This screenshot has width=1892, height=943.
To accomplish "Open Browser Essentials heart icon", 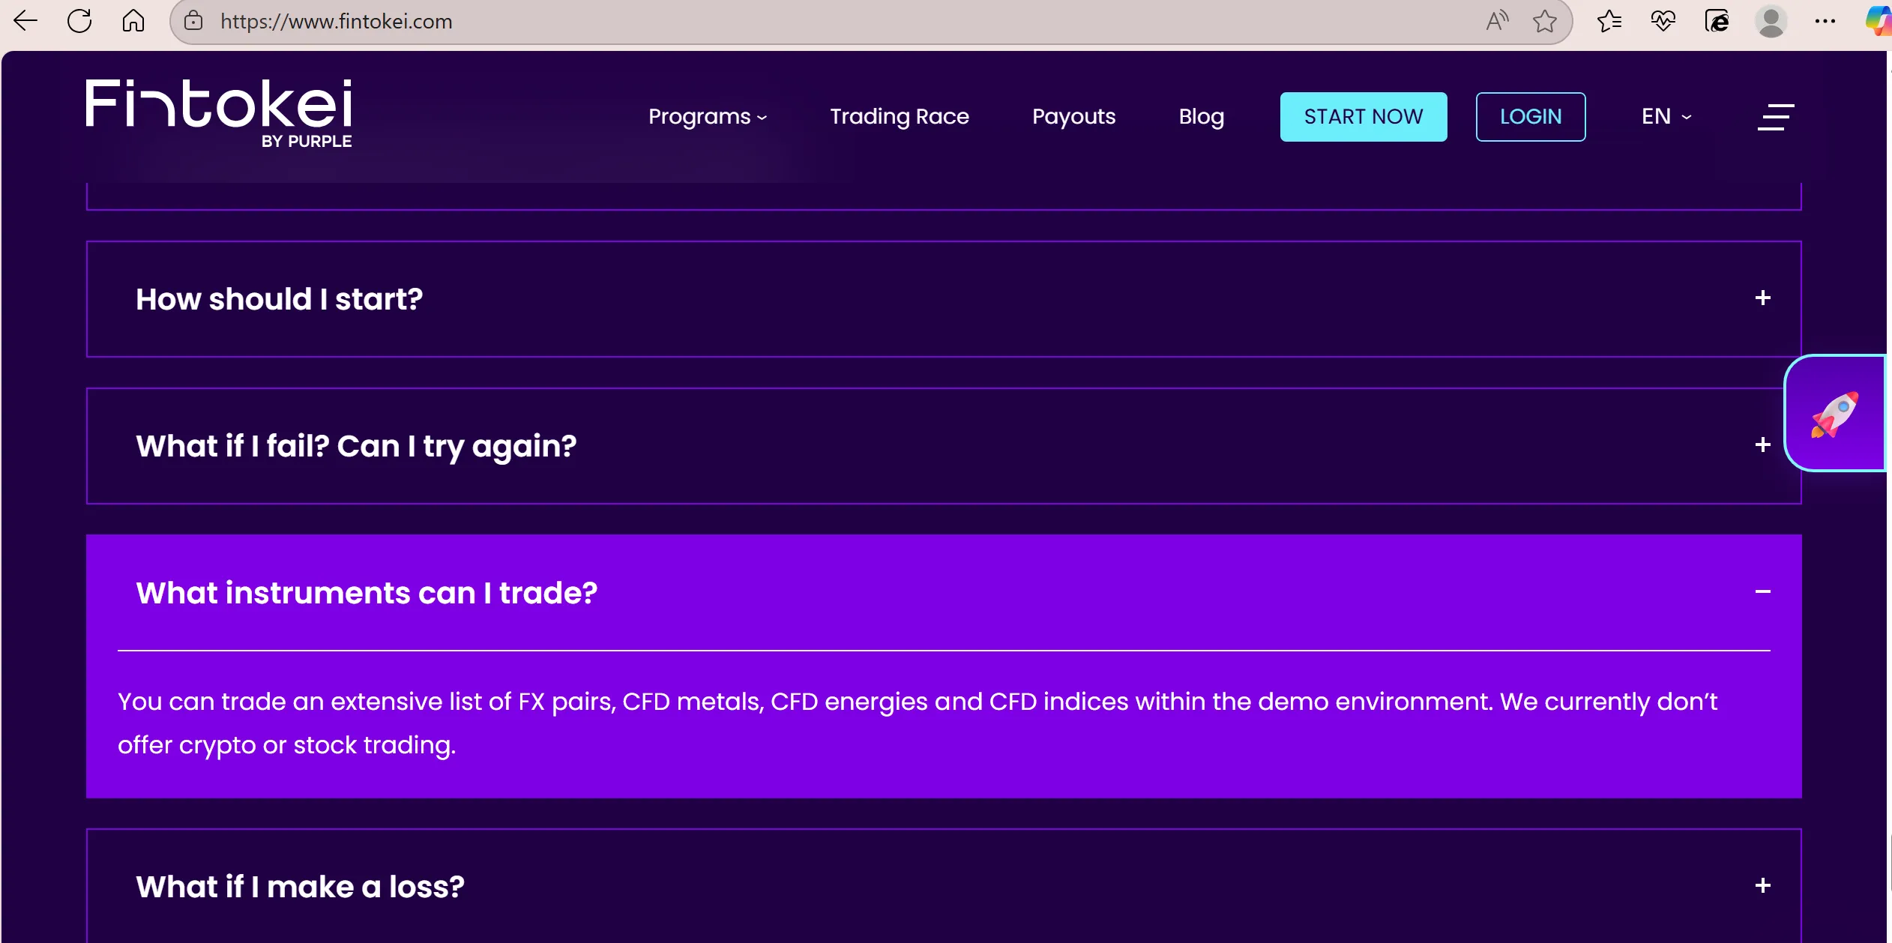I will click(1663, 21).
